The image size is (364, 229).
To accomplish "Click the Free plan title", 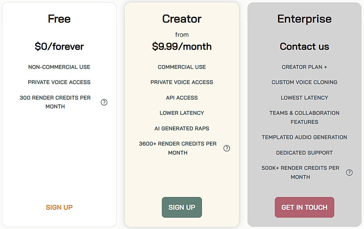I will pyautogui.click(x=59, y=19).
